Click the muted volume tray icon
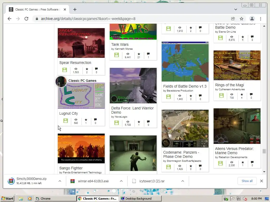 click(x=245, y=199)
